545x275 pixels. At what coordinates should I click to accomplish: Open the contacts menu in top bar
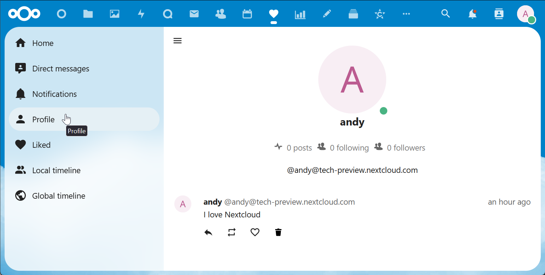click(499, 14)
